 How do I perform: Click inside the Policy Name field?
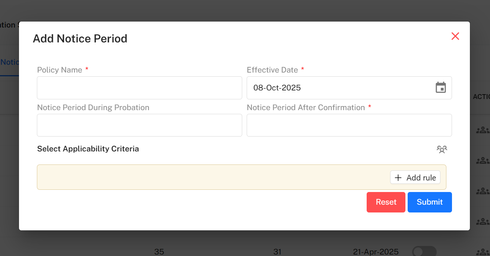(x=139, y=87)
